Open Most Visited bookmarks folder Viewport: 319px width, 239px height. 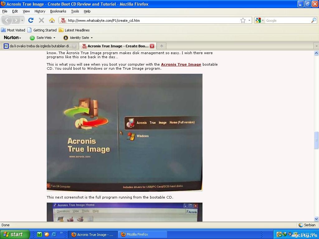tap(13, 30)
